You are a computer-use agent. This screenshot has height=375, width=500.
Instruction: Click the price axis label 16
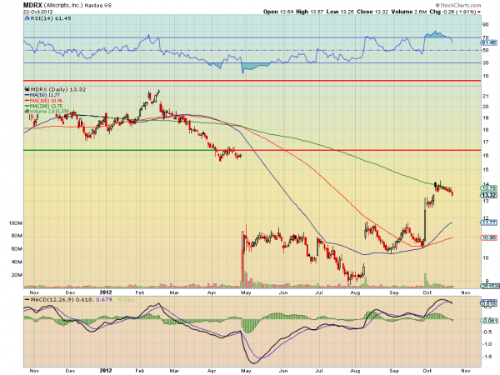[487, 156]
